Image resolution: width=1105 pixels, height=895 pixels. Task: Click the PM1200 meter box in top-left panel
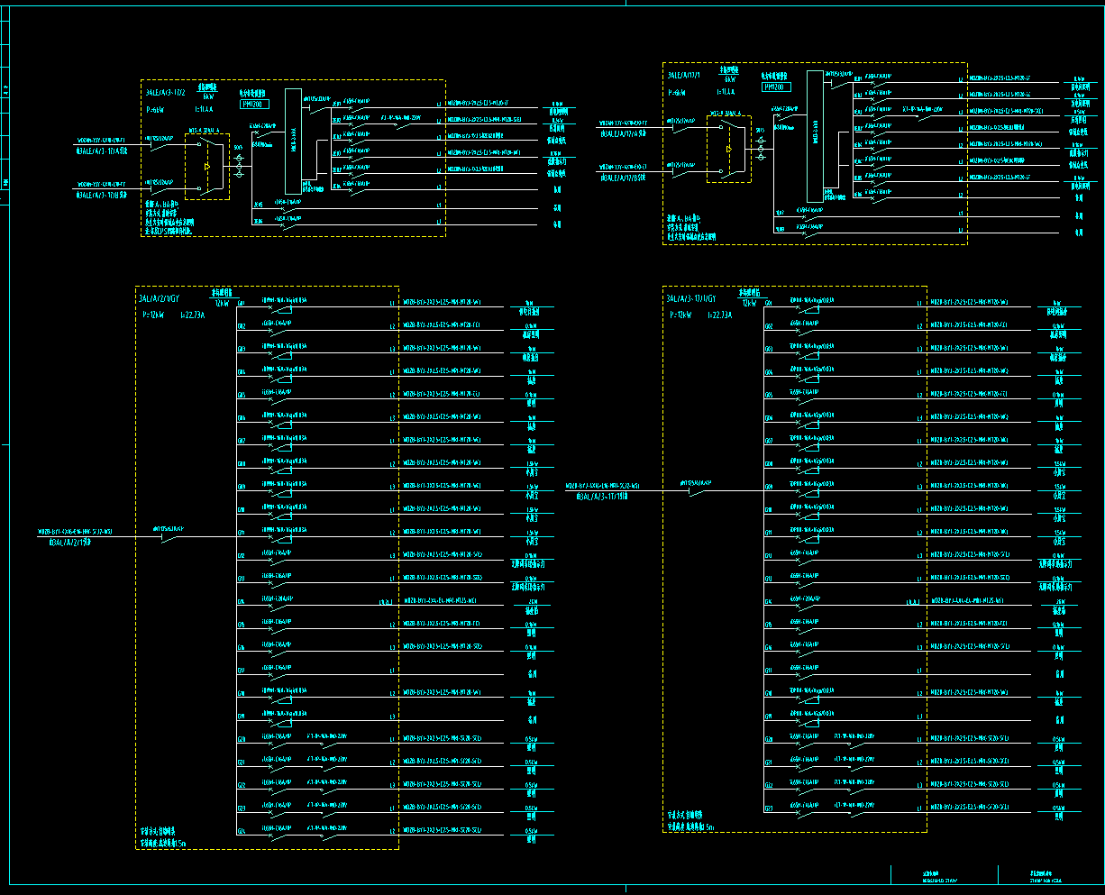click(x=255, y=105)
